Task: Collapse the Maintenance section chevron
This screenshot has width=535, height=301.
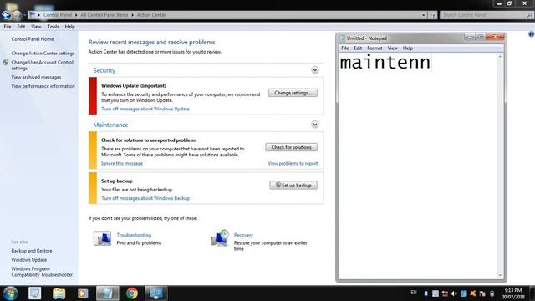Action: pos(315,125)
